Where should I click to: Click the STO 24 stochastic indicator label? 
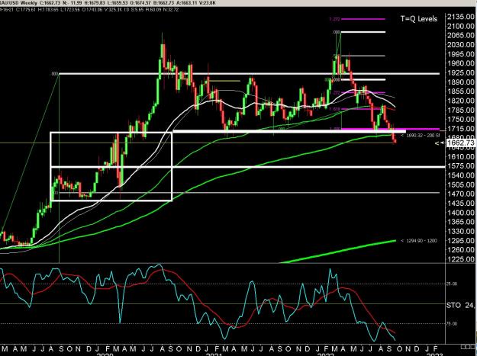coord(462,305)
